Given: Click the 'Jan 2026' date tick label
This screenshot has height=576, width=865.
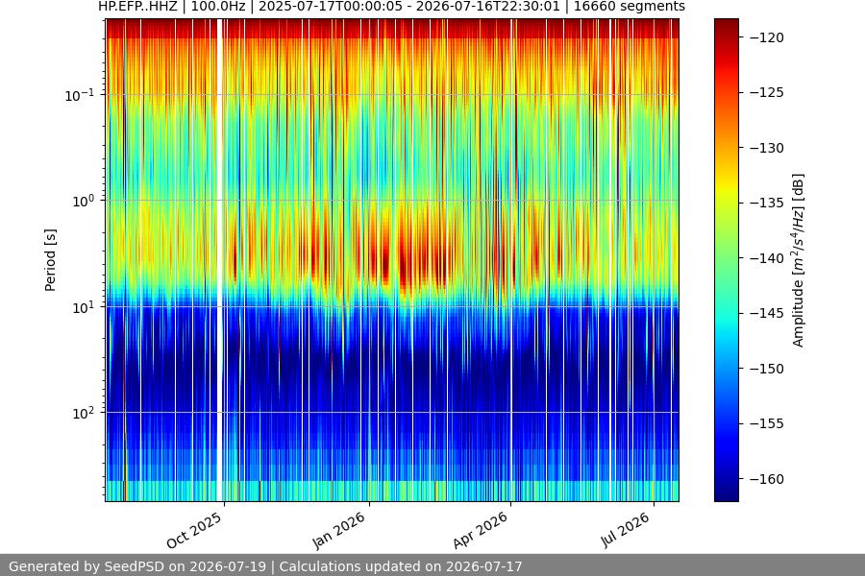Looking at the screenshot, I should [339, 530].
